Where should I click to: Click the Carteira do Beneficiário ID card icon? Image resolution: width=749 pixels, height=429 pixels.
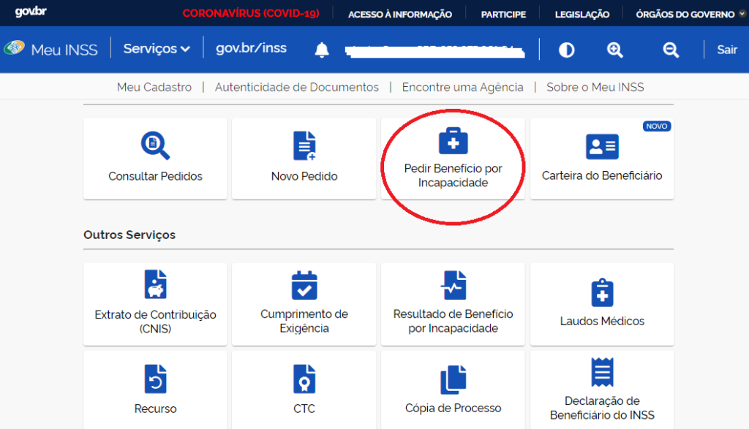[602, 146]
